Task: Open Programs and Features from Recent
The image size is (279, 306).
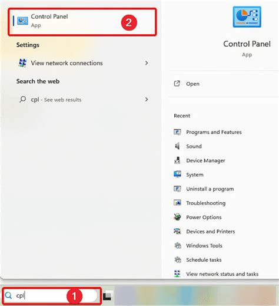Action: (x=214, y=132)
